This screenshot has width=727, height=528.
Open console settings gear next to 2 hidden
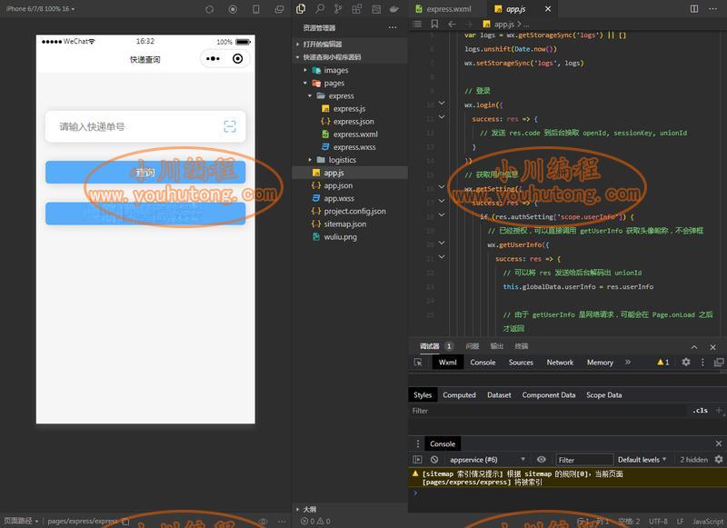click(719, 460)
